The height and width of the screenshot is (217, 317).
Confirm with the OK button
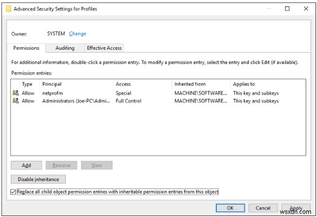(230, 207)
